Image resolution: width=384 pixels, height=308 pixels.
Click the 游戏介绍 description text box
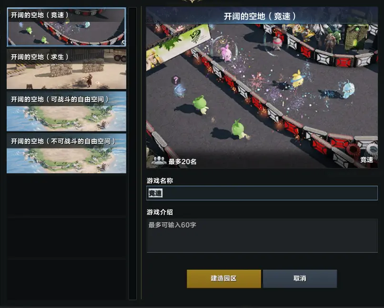coord(262,235)
